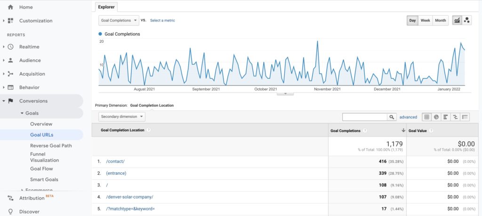Open the (entrance) goal location link

pos(116,173)
